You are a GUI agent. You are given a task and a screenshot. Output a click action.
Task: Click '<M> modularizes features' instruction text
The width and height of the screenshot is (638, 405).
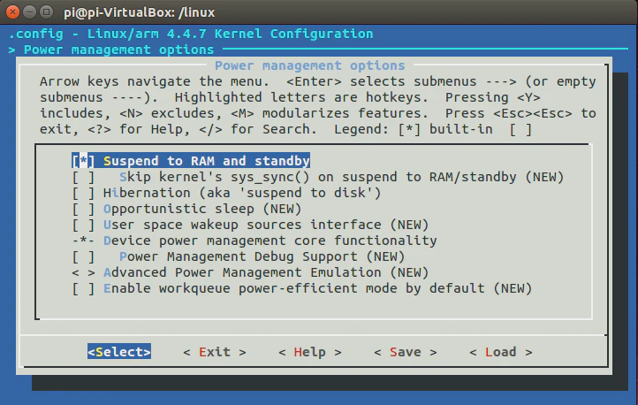coord(330,113)
